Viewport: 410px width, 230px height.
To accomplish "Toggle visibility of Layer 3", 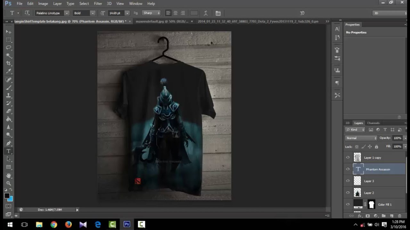I will point(348,181).
